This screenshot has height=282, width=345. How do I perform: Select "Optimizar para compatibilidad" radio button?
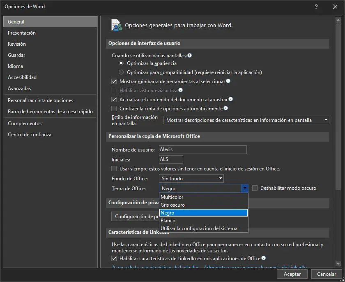coord(121,72)
